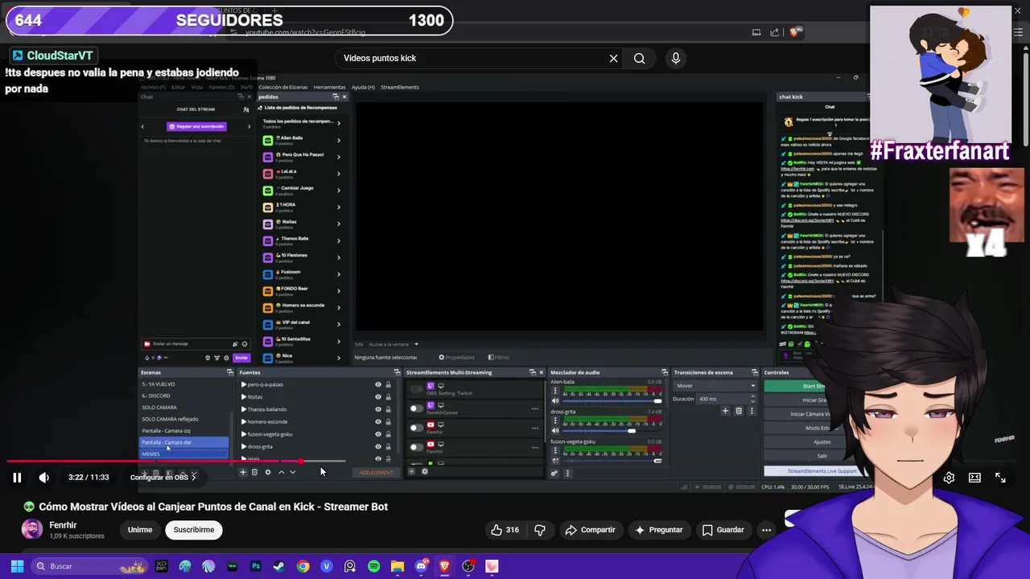1030x579 pixels.
Task: Move source up in Fuentes toolbar
Action: tap(281, 472)
